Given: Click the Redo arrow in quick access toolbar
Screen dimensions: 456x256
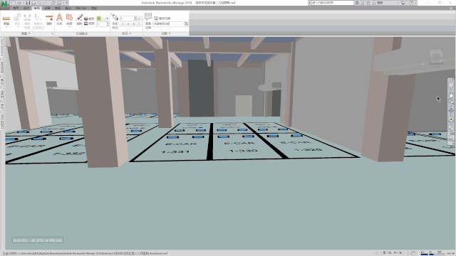Looking at the screenshot, I should [46, 3].
